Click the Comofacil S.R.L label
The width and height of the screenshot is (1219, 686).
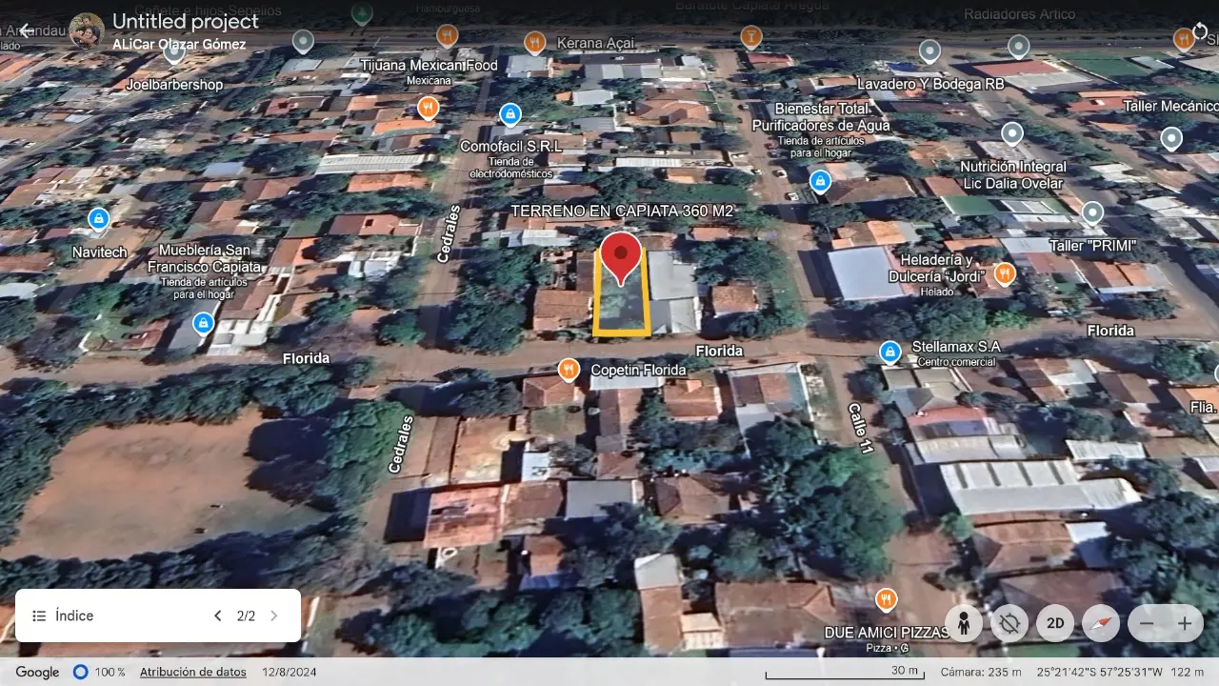(x=510, y=146)
